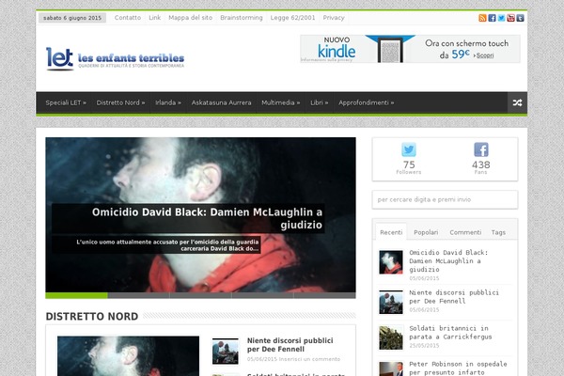Open sidebar link Niente discorsi pubblici per Dee Fennell
This screenshot has width=564, height=376.
(x=454, y=297)
